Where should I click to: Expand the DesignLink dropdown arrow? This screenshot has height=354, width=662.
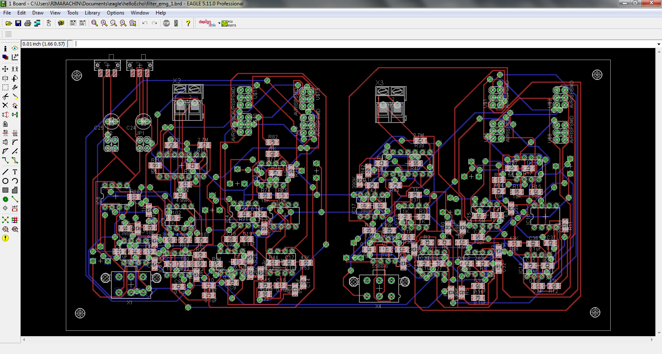(x=219, y=24)
